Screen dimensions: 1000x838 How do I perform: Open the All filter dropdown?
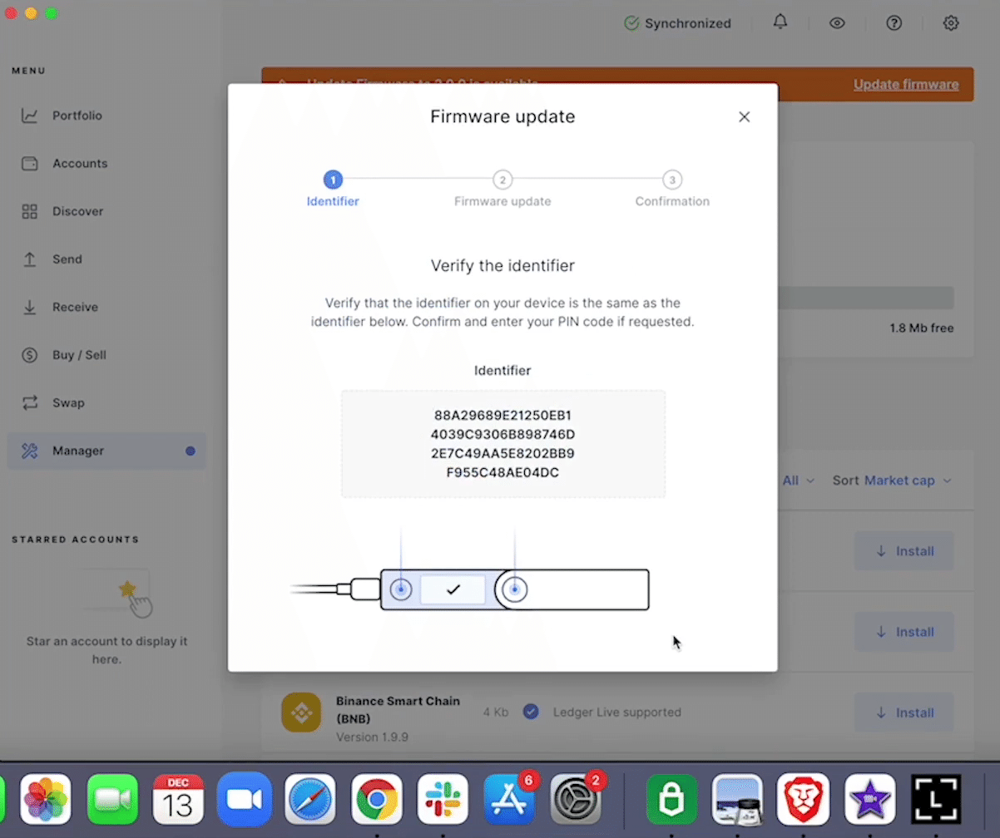(798, 481)
